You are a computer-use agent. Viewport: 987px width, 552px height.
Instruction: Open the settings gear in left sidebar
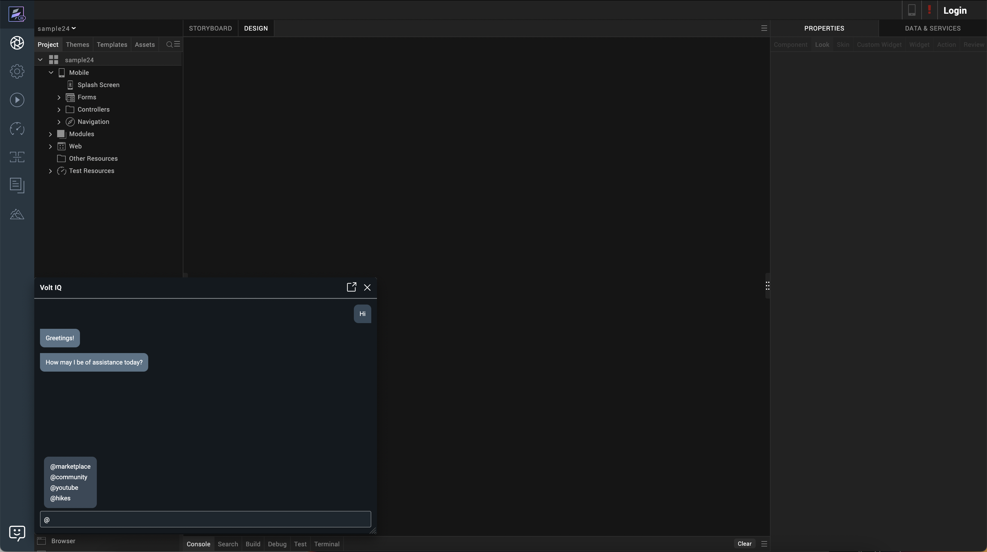point(17,72)
